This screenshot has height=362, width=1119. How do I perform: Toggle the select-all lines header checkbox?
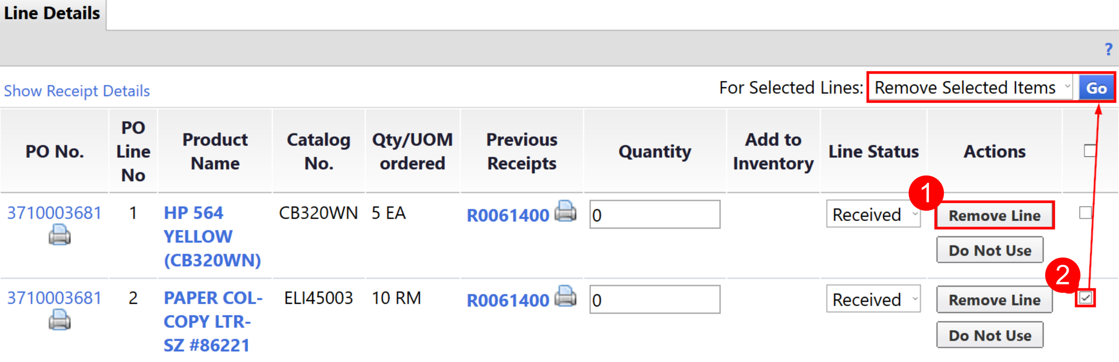1090,151
